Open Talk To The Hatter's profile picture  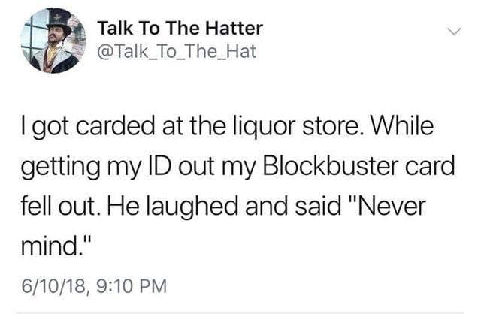tap(53, 41)
